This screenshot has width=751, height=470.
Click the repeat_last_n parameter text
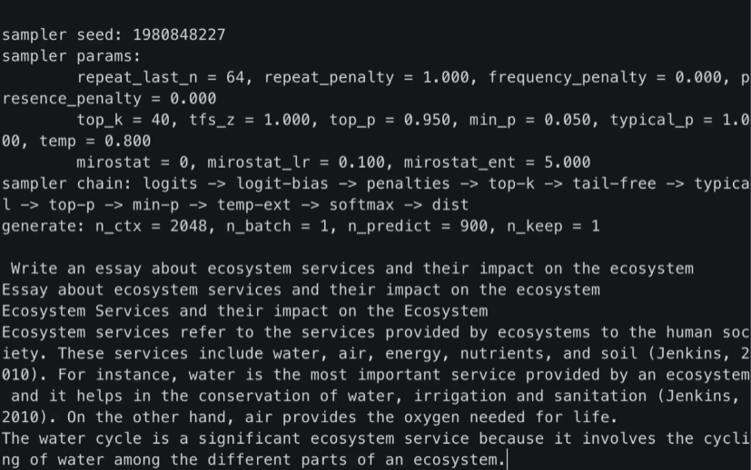137,77
